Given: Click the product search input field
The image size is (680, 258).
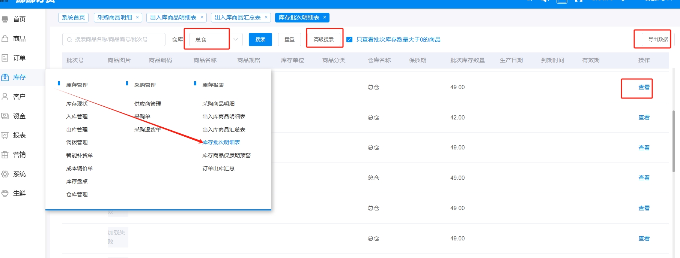Looking at the screenshot, I should [x=114, y=39].
